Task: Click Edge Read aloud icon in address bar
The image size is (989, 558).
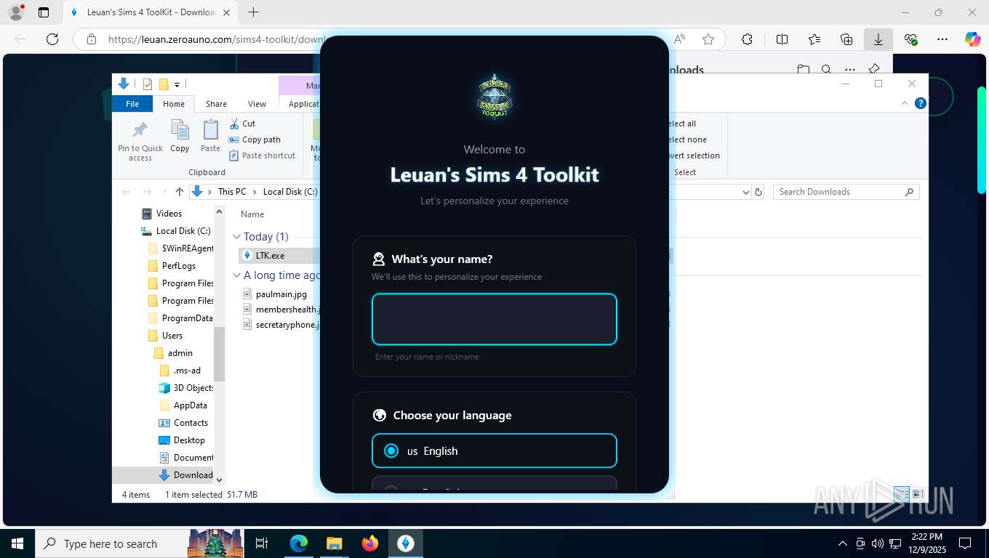Action: [680, 39]
